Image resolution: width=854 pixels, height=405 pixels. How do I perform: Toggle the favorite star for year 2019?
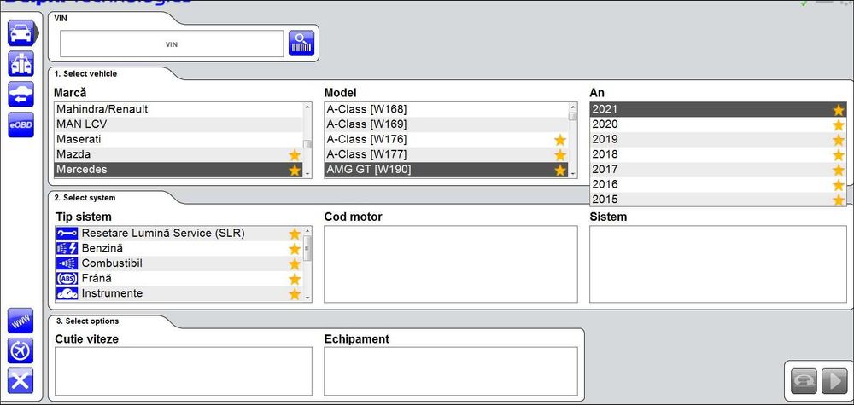point(839,140)
